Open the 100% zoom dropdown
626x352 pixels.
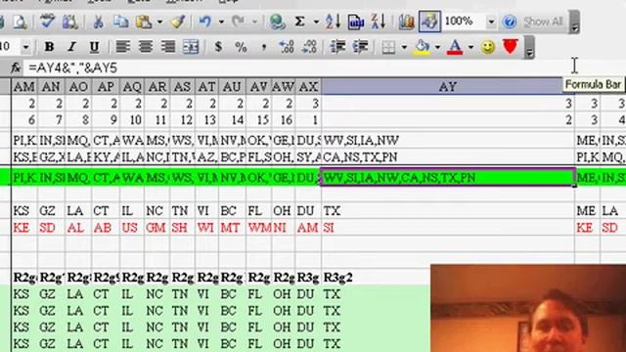tap(491, 22)
